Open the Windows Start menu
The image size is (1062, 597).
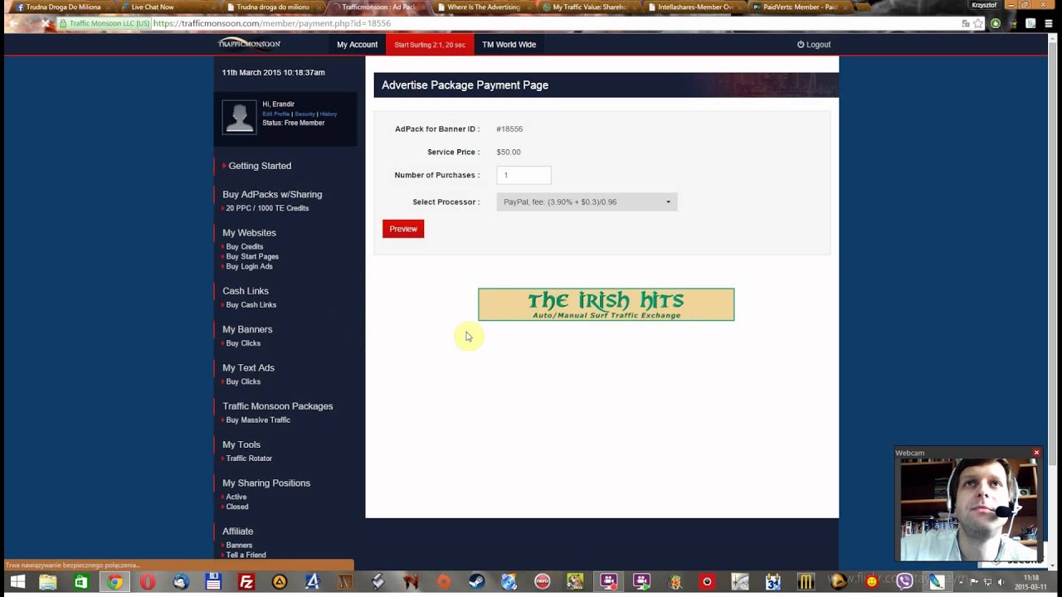(x=17, y=582)
